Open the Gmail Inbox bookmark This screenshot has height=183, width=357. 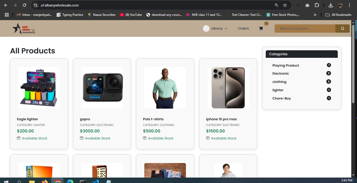pyautogui.click(x=34, y=15)
